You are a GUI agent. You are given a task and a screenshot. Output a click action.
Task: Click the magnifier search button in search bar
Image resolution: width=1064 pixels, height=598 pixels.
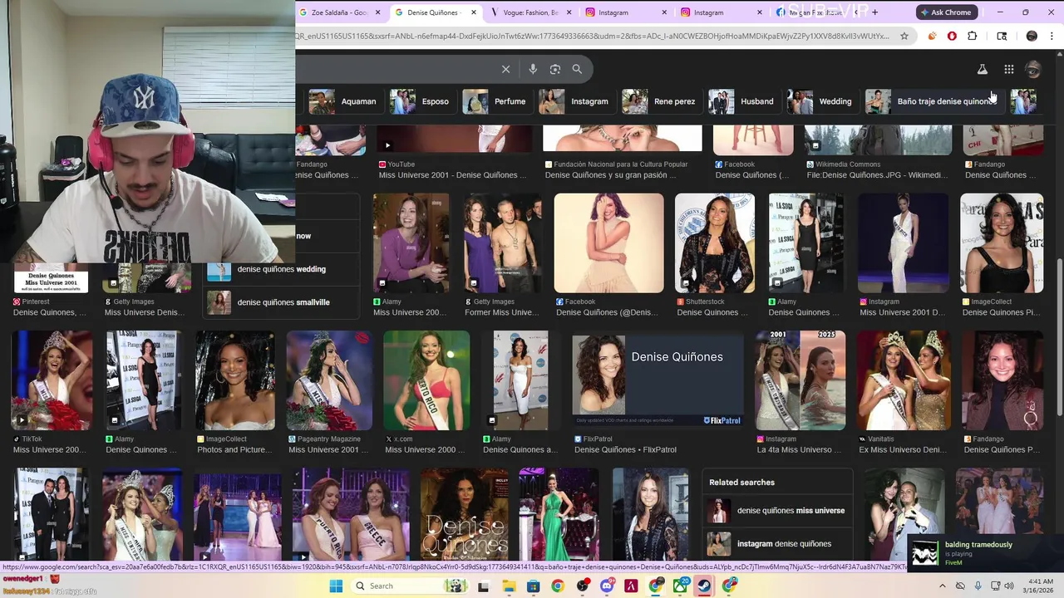click(577, 69)
